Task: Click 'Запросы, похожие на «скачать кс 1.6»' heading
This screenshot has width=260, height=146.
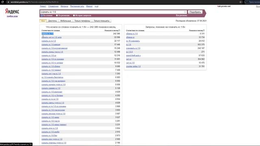Action: [165, 27]
